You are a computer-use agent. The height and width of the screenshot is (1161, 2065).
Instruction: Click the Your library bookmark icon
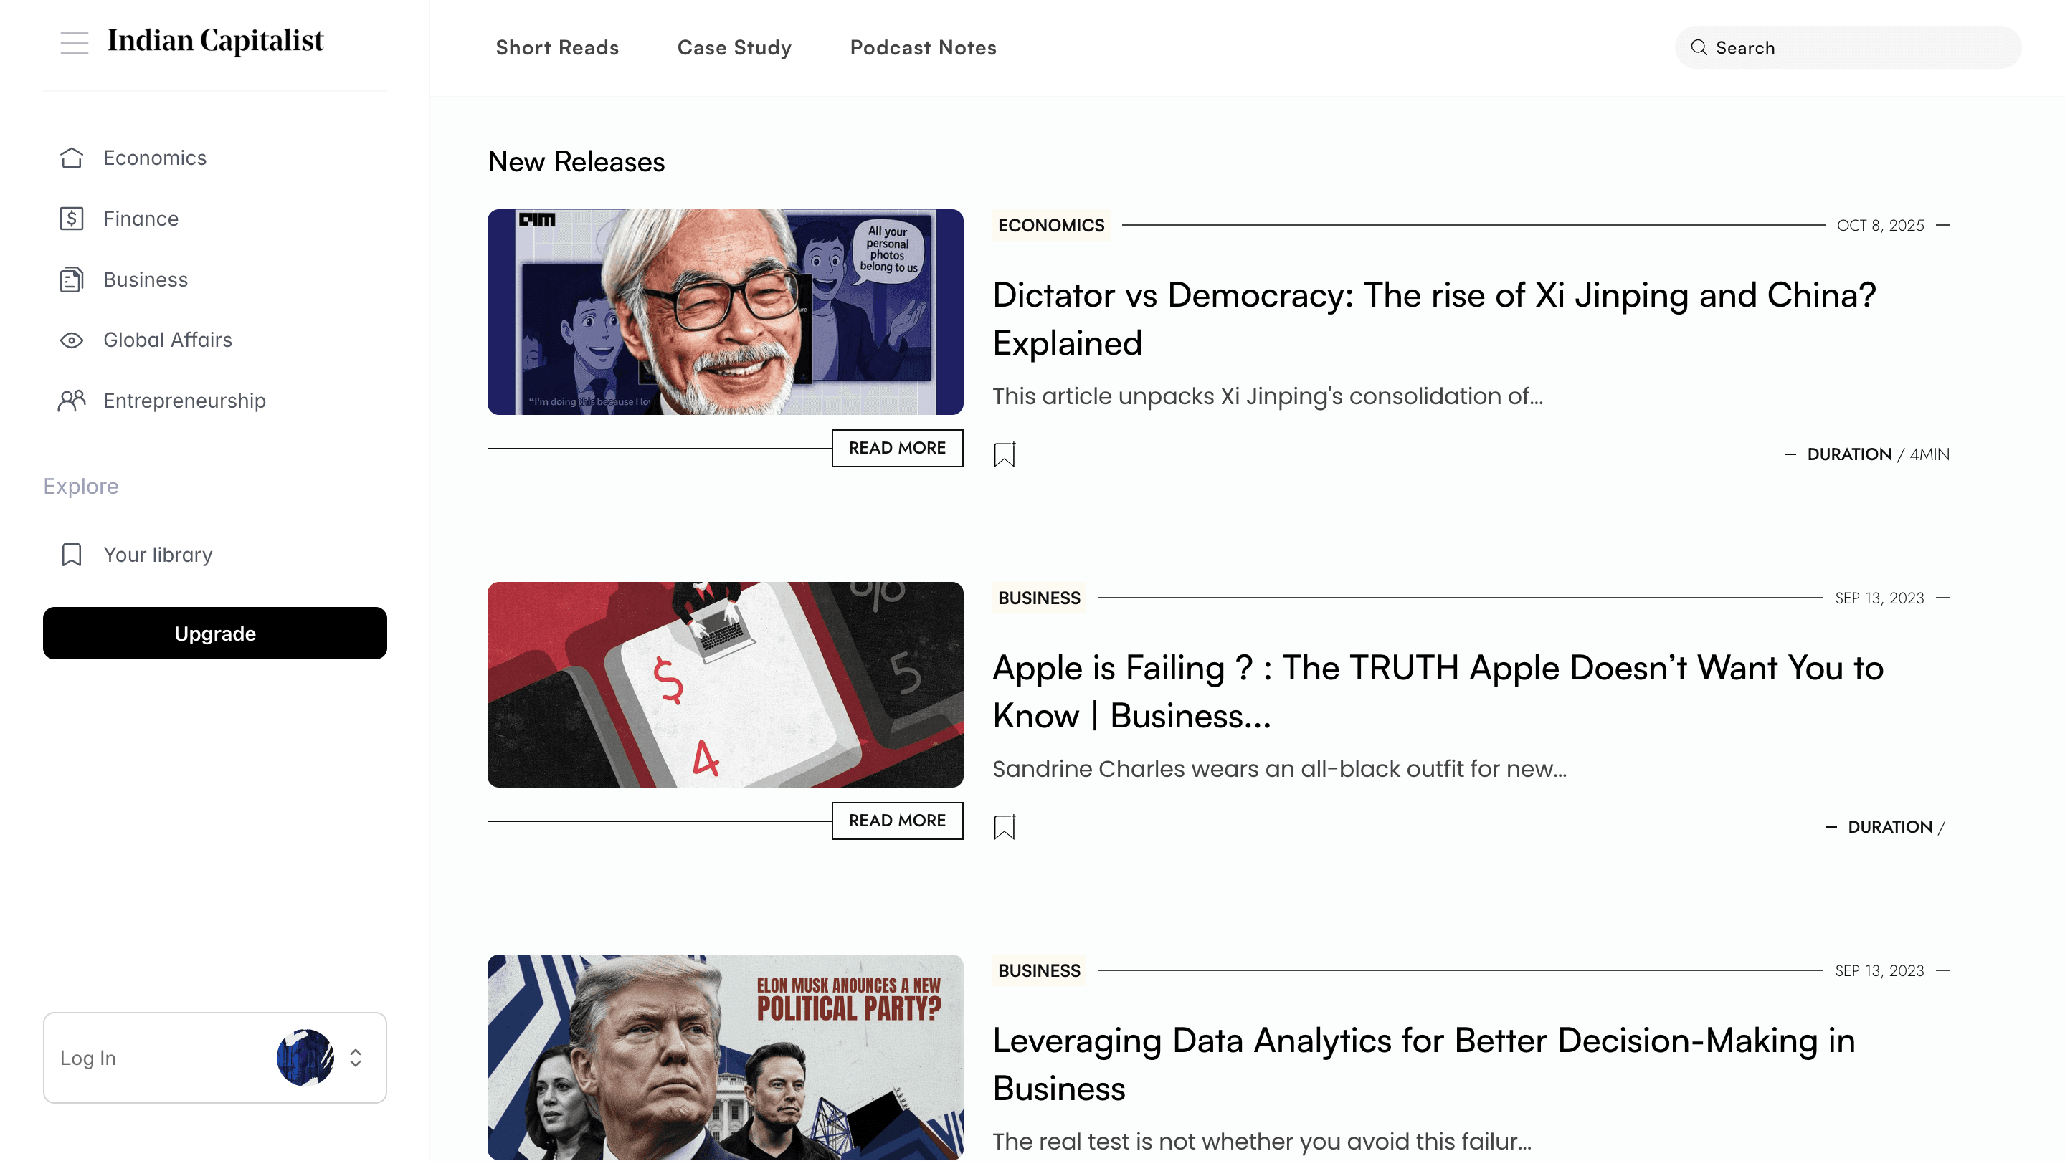tap(72, 555)
